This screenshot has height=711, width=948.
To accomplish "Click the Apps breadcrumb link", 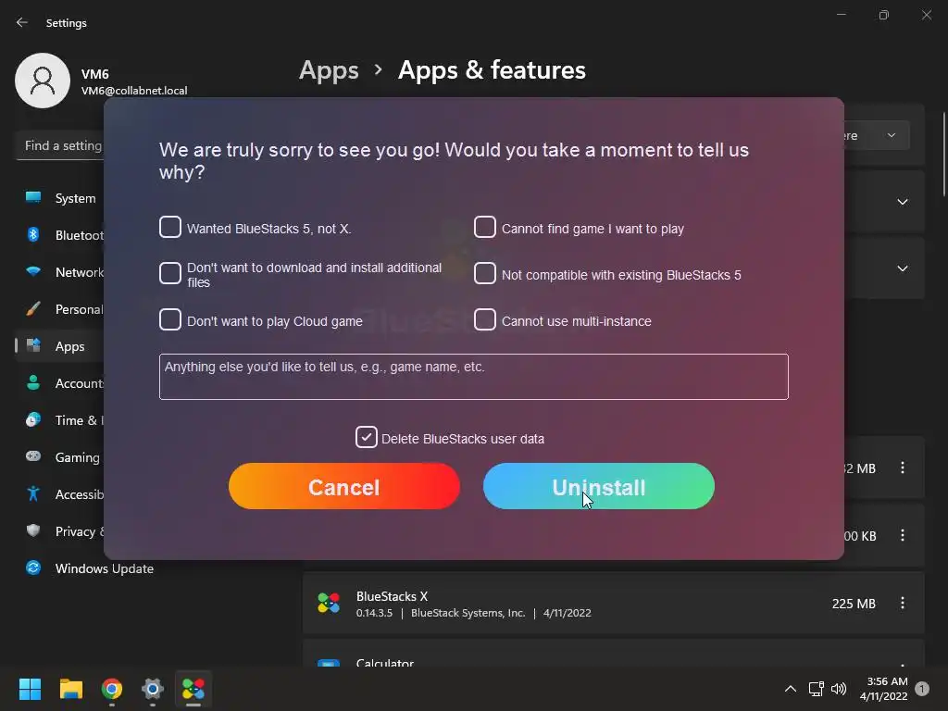I will 329,70.
